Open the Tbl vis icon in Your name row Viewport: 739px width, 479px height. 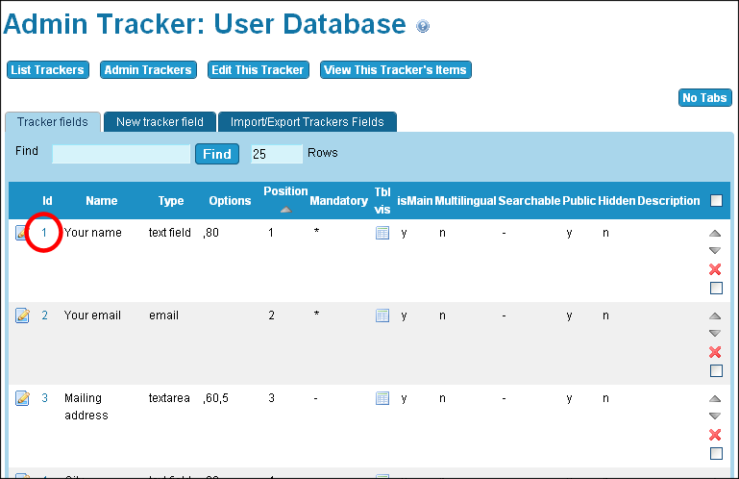(x=382, y=233)
